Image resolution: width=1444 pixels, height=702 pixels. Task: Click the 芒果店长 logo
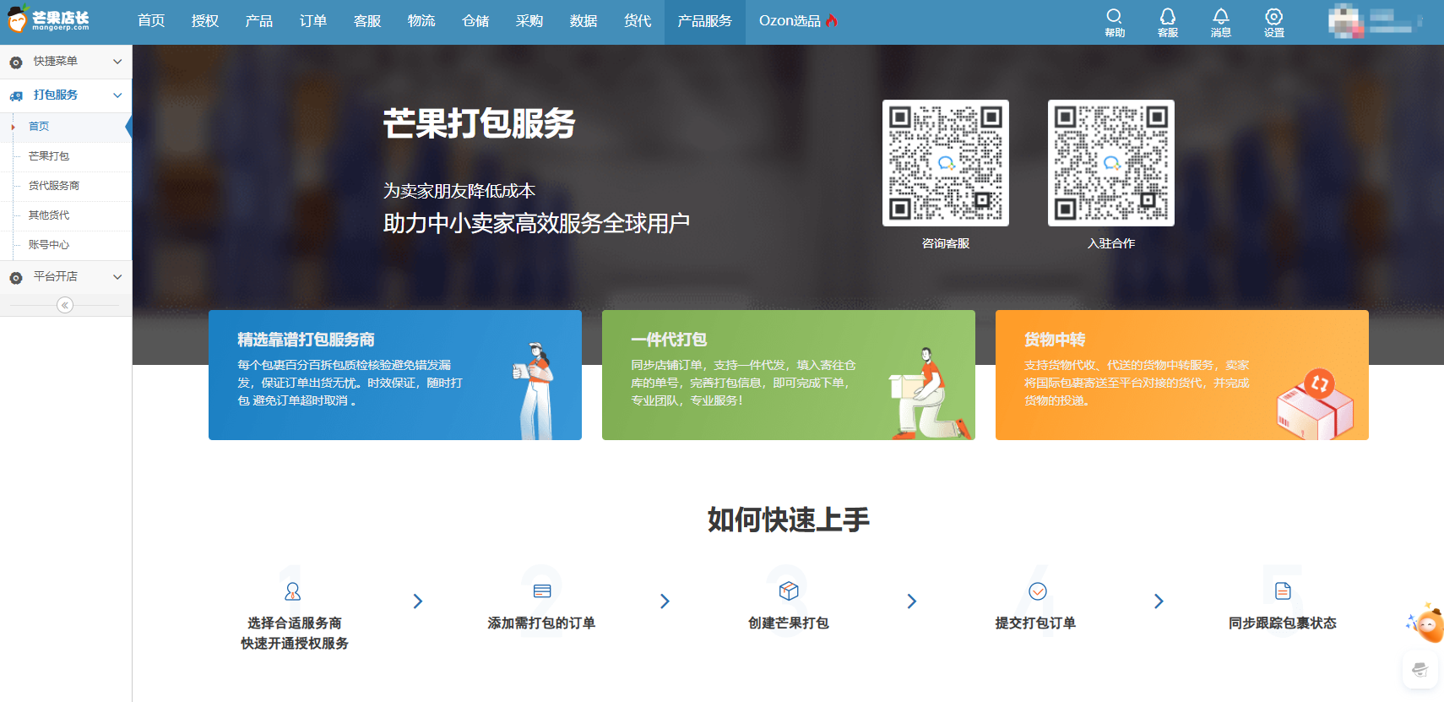pyautogui.click(x=48, y=20)
